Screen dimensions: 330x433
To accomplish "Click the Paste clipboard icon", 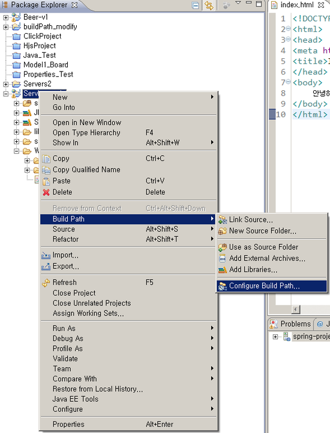I will [x=46, y=181].
